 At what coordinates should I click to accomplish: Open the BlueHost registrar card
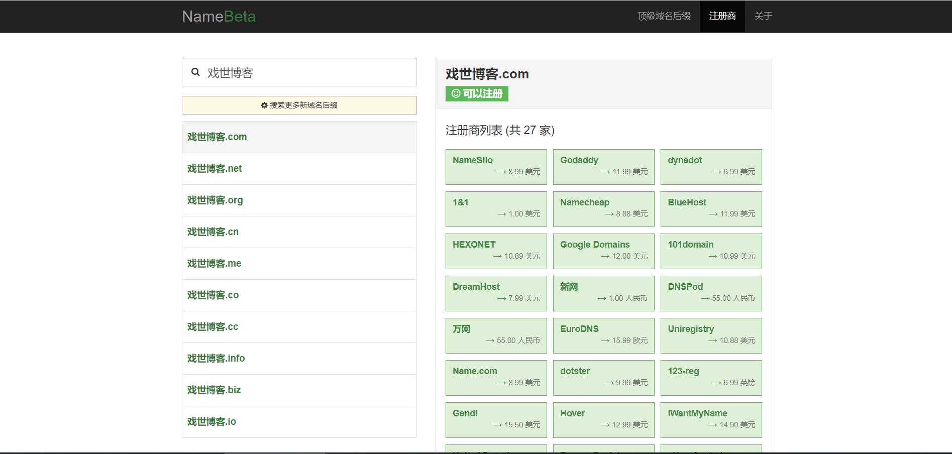(x=711, y=209)
